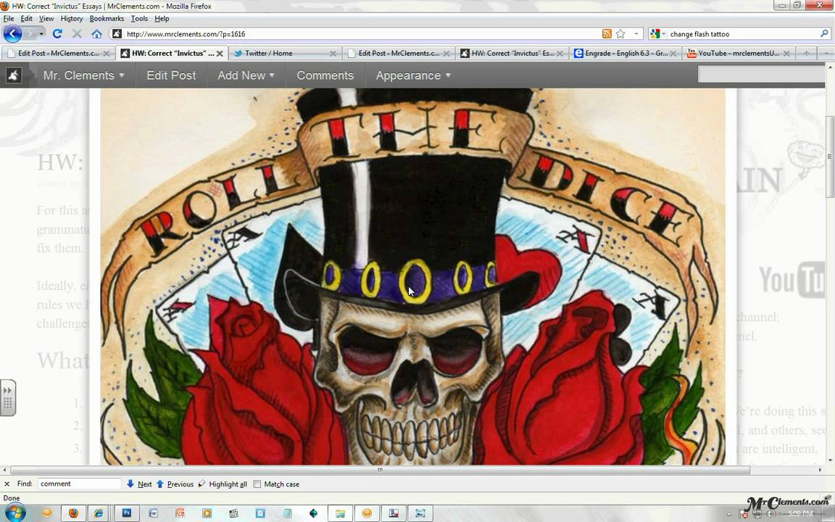The height and width of the screenshot is (522, 835).
Task: Open Comments in the admin bar
Action: [x=325, y=75]
